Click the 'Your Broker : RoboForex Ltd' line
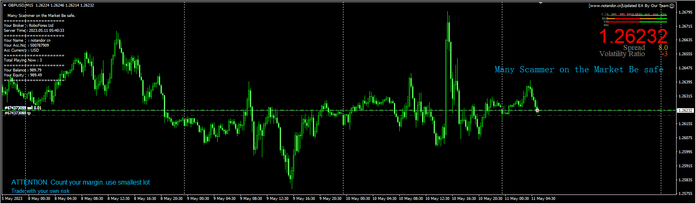Screen dimensions: 696x204 pyautogui.click(x=29, y=26)
